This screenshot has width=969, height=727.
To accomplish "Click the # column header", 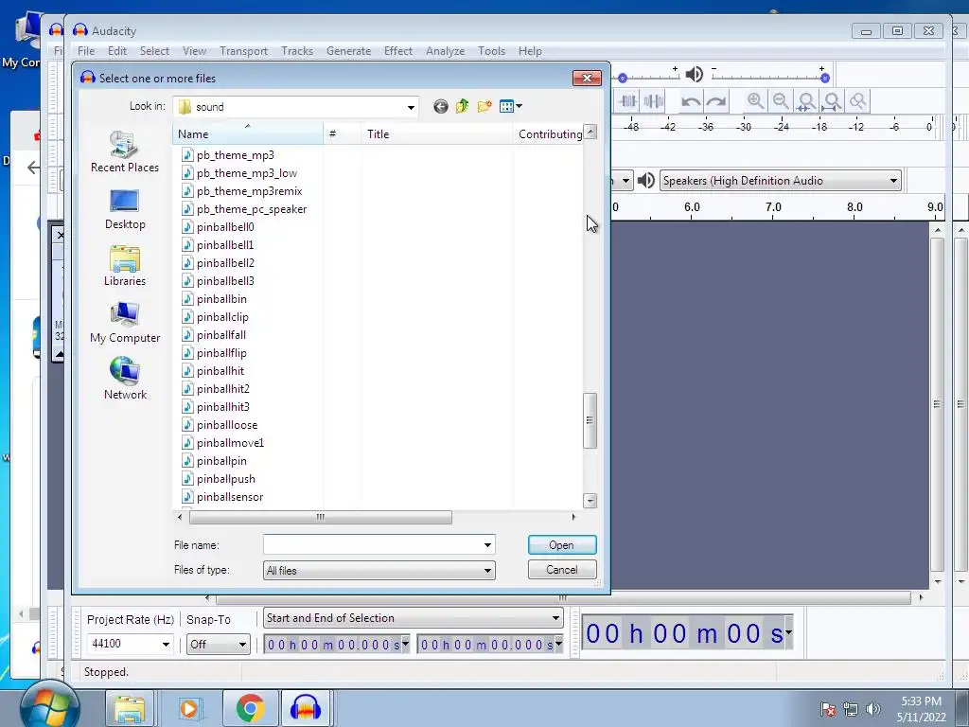I will pos(342,133).
